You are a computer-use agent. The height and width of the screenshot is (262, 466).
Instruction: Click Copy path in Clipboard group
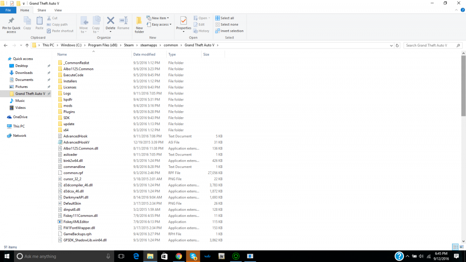[57, 25]
